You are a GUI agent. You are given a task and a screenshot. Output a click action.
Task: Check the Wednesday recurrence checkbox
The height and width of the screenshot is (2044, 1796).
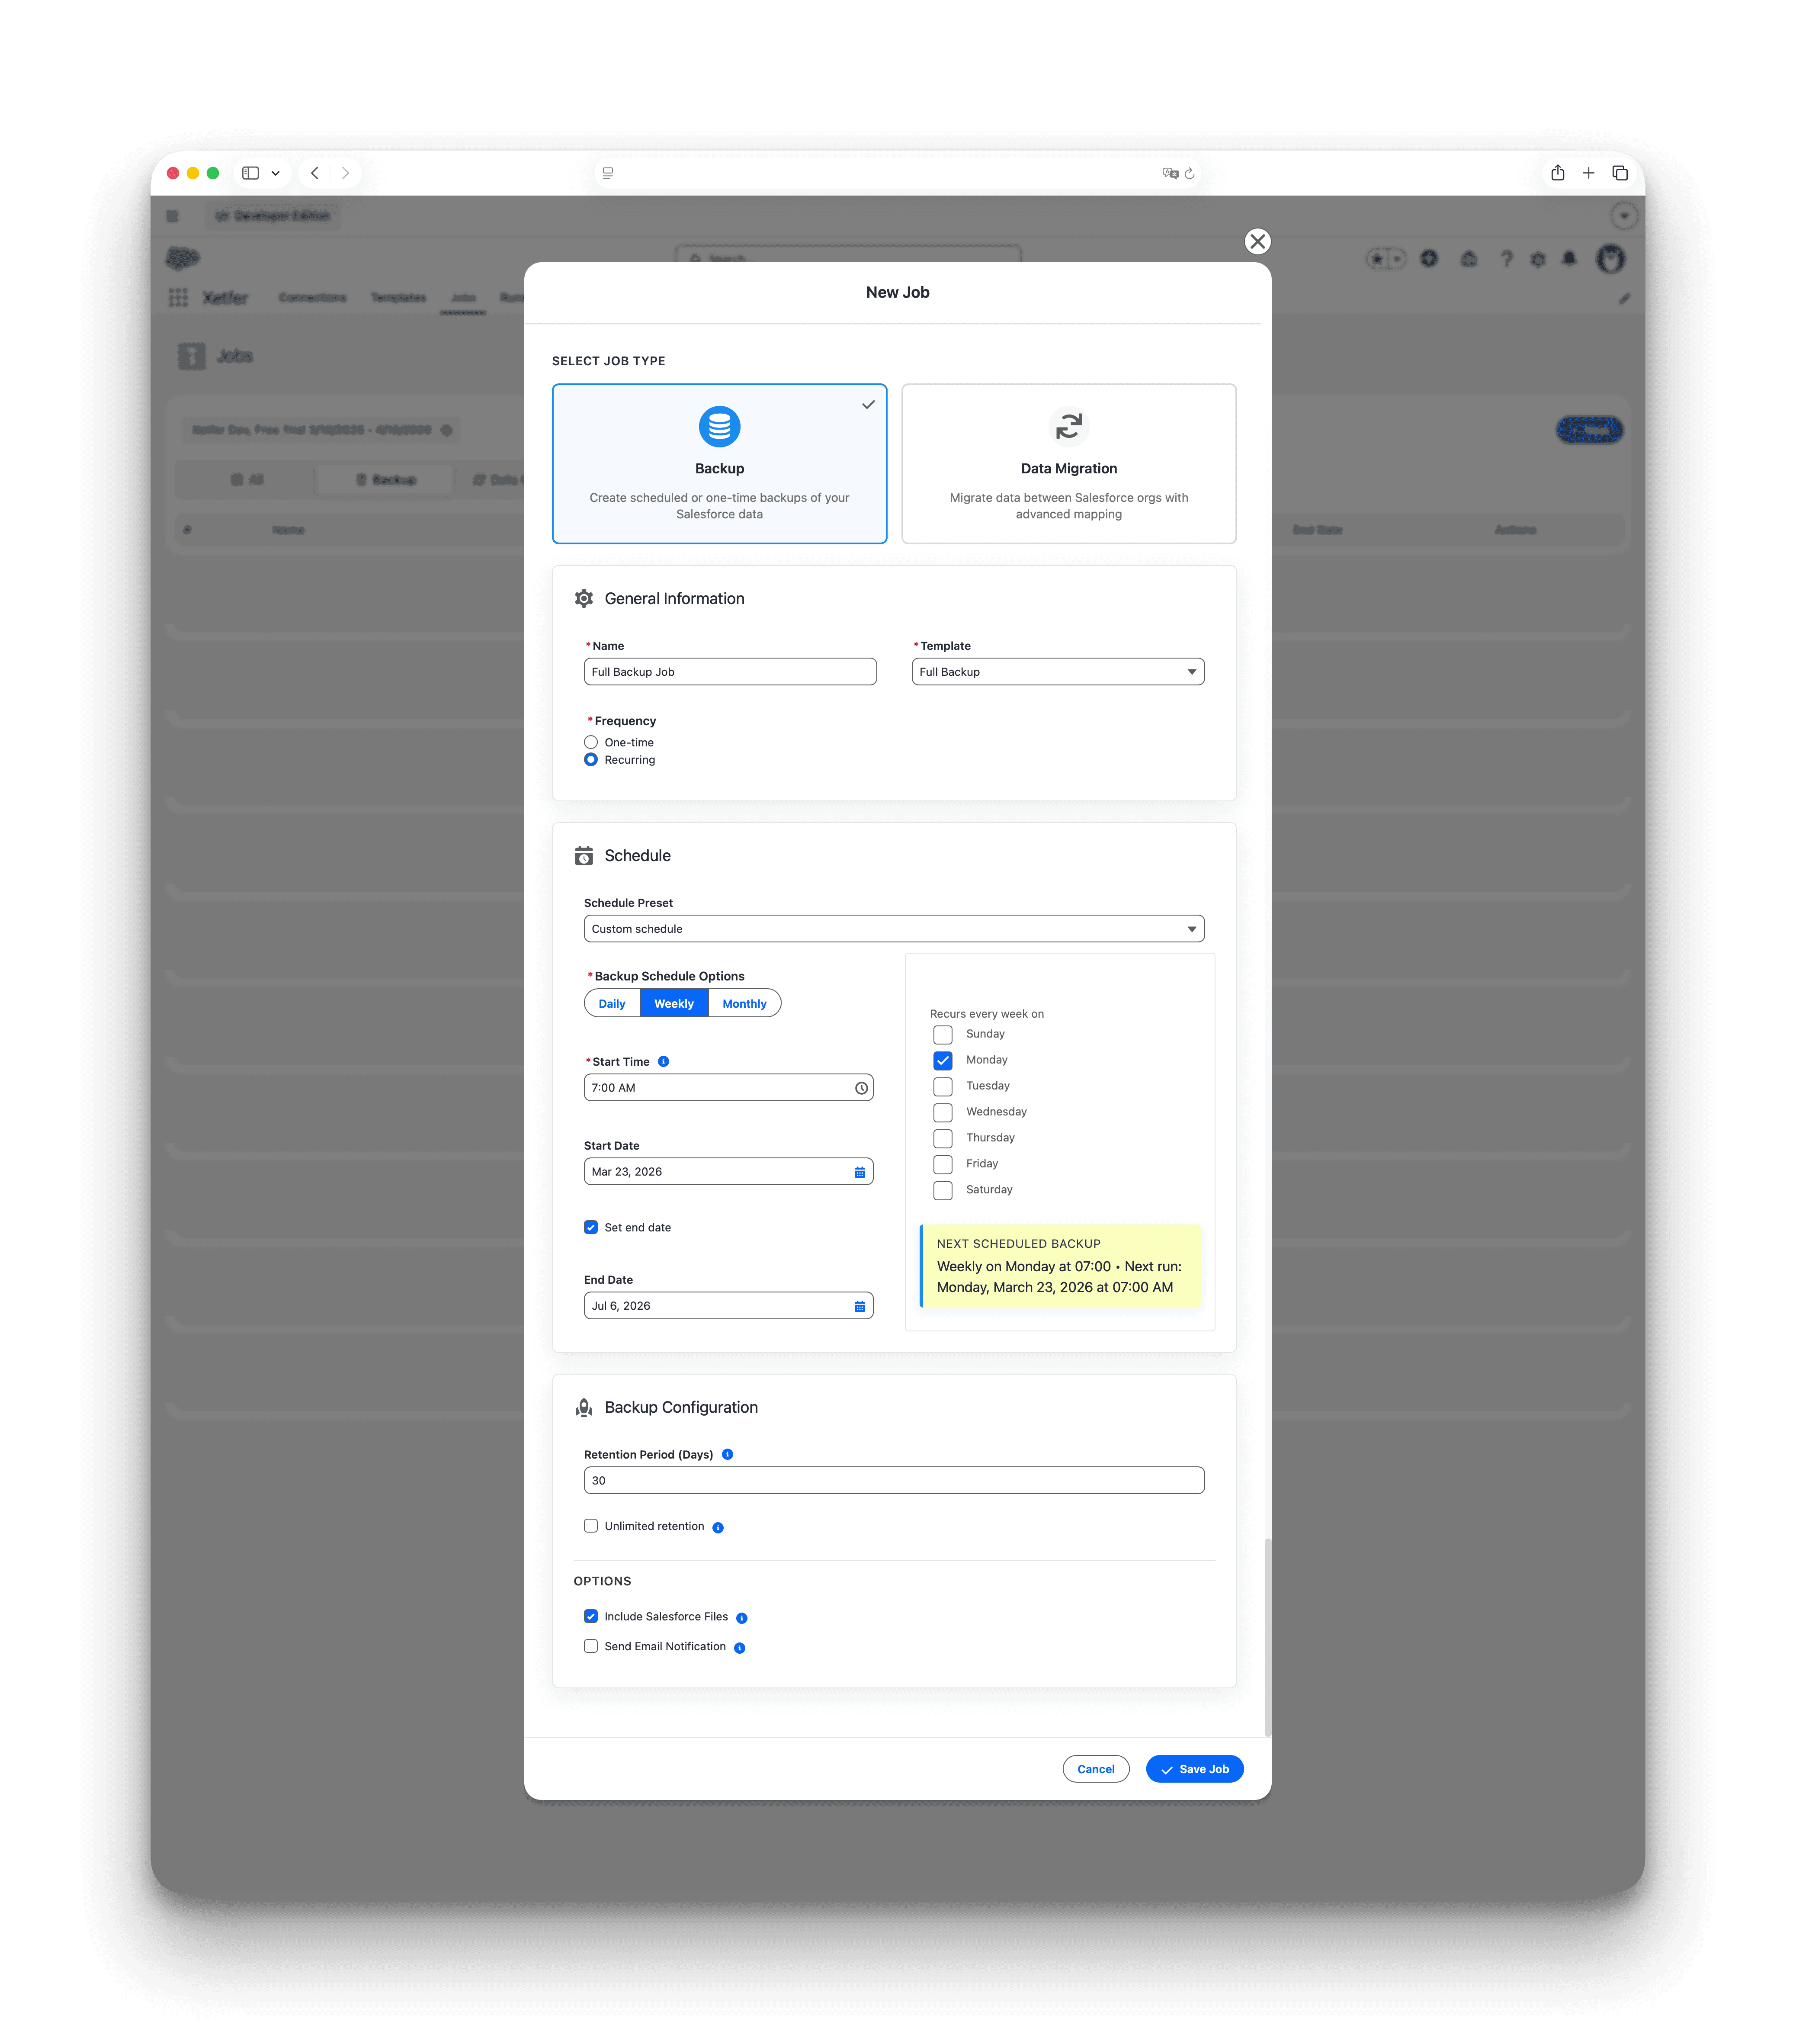(x=943, y=1112)
